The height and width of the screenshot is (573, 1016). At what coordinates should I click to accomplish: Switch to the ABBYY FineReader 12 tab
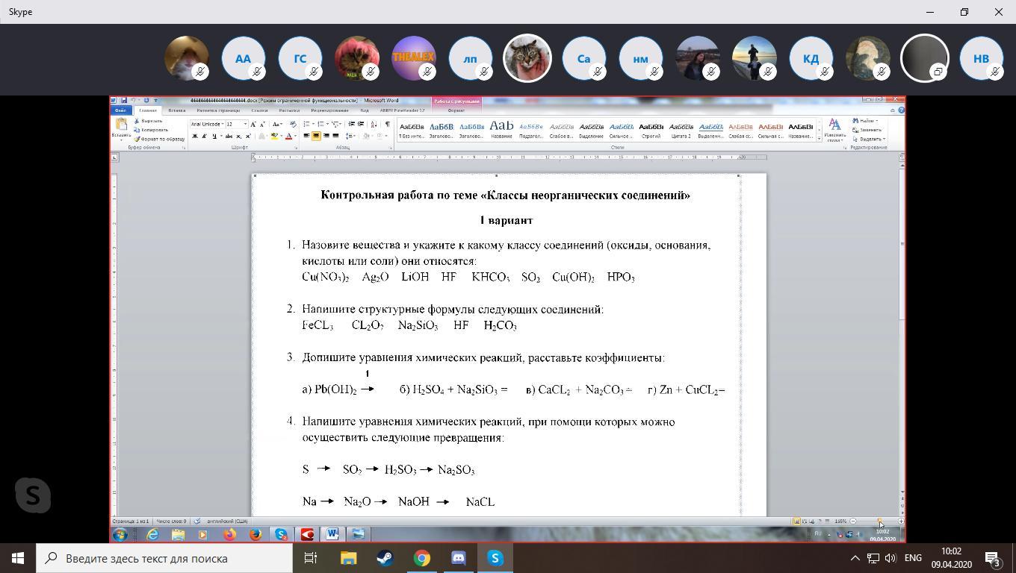[x=402, y=110]
